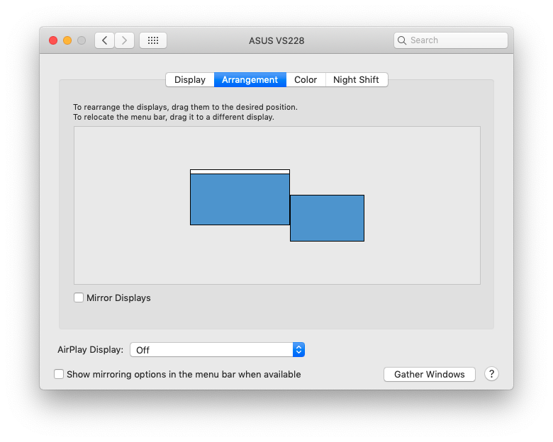Open the AirPlay Display dropdown arrows
The image size is (553, 442).
[x=298, y=350]
